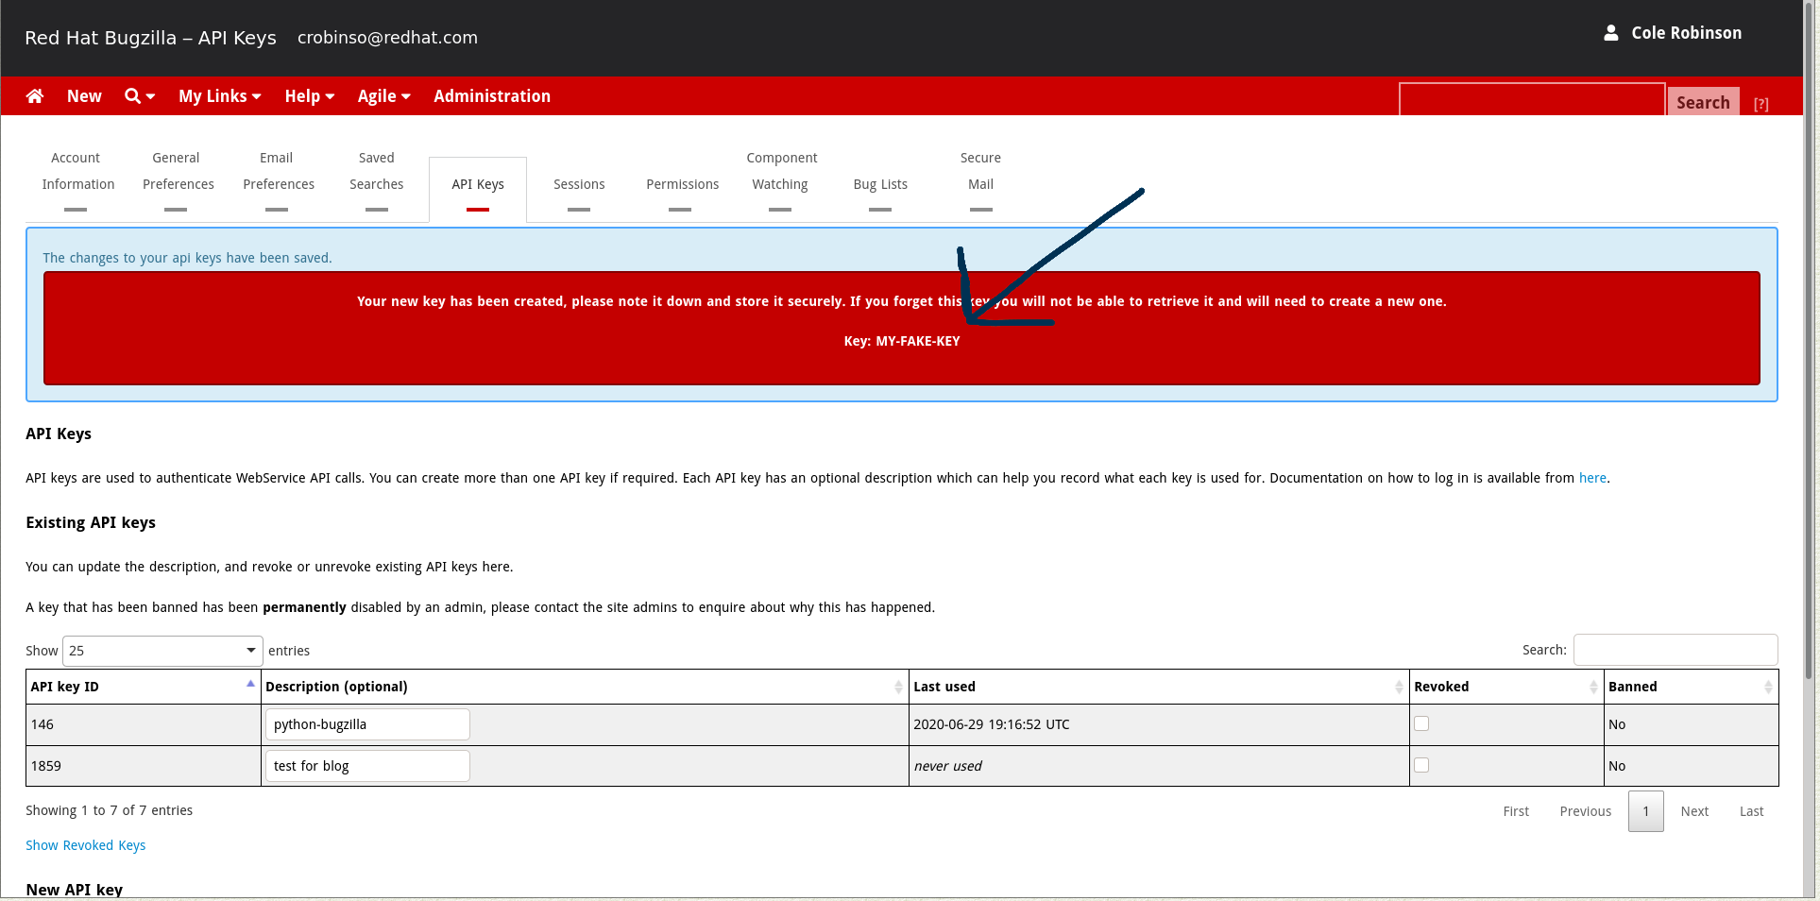Click last used '2020-06-29 19:16:52 UTC'
Viewport: 1820px width, 901px height.
[x=992, y=724]
